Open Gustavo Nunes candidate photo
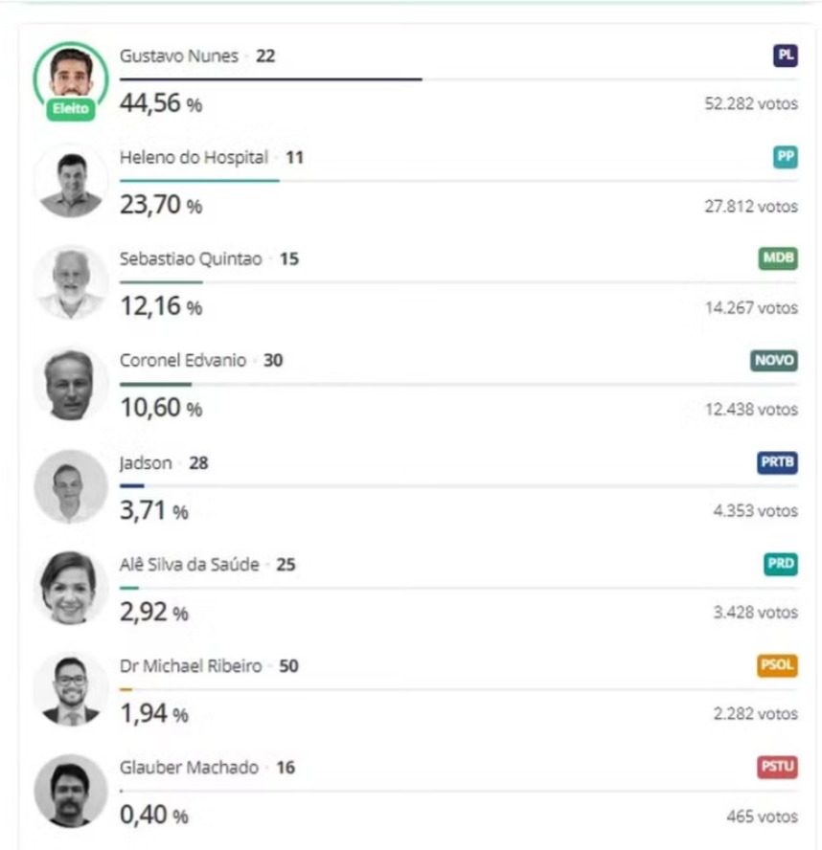The image size is (822, 850). (70, 75)
